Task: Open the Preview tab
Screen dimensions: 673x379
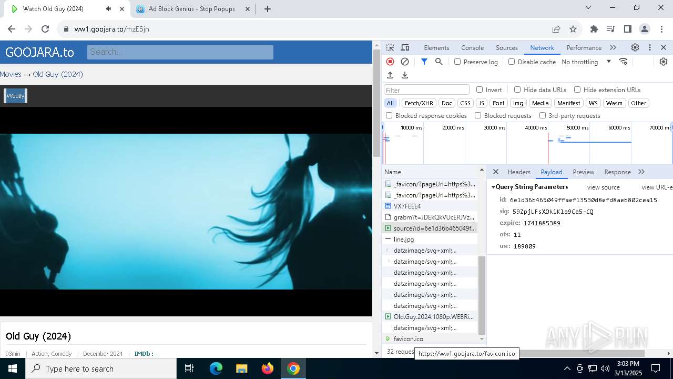Action: [x=584, y=172]
